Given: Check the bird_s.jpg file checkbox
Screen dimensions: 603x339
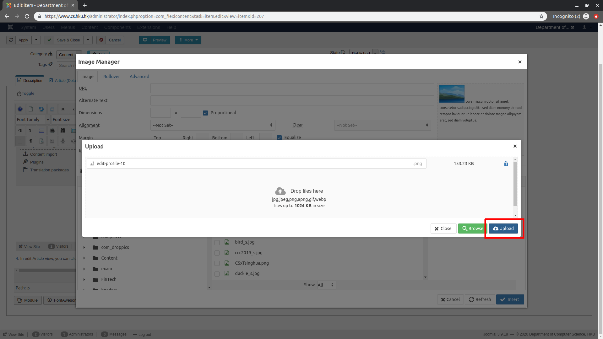Looking at the screenshot, I should click(217, 242).
